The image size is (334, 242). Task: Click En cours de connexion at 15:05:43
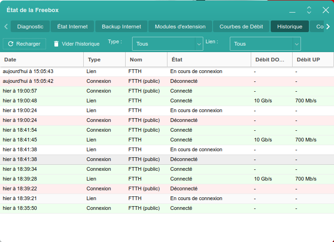(196, 71)
